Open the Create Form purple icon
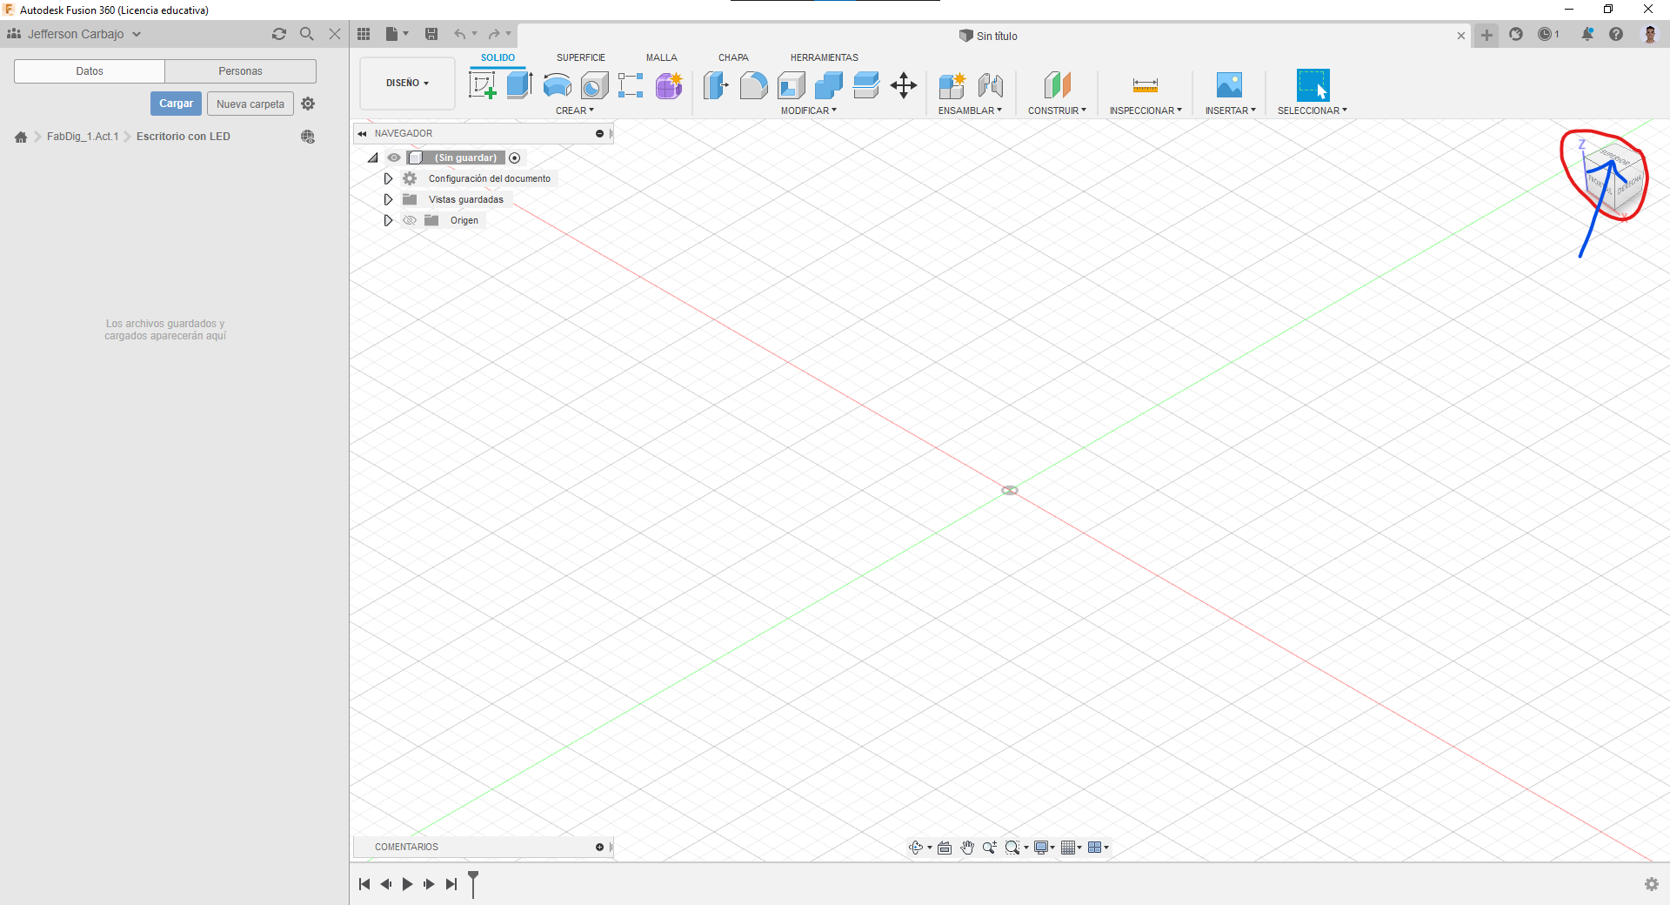The image size is (1670, 905). click(x=669, y=85)
